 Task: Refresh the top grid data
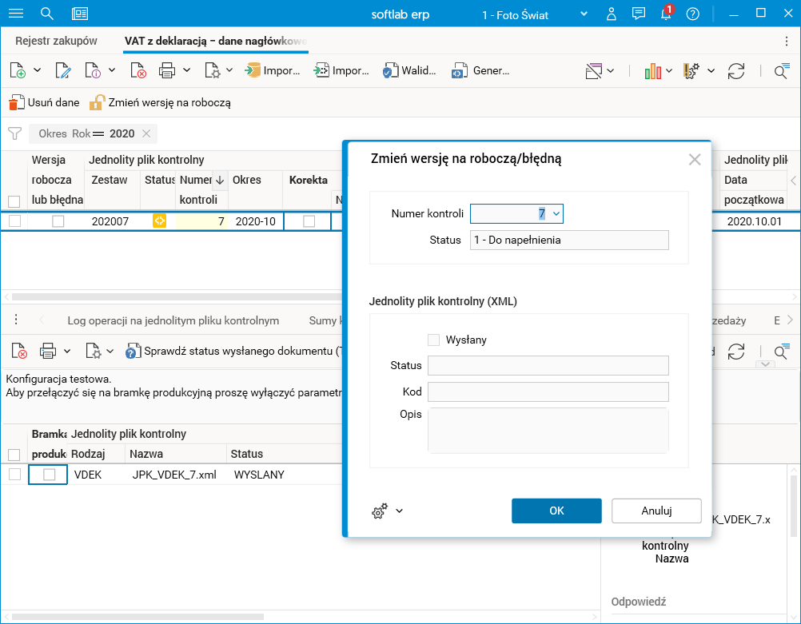(x=736, y=71)
